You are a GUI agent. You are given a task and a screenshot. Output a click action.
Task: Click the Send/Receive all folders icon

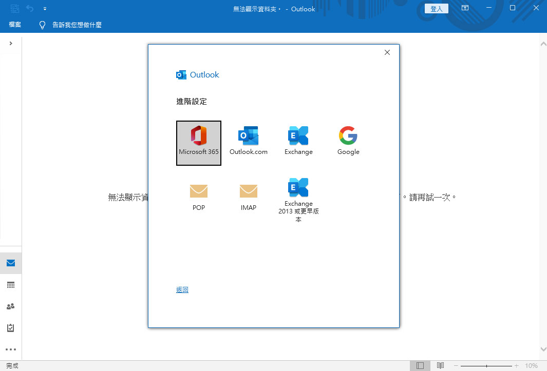click(15, 8)
